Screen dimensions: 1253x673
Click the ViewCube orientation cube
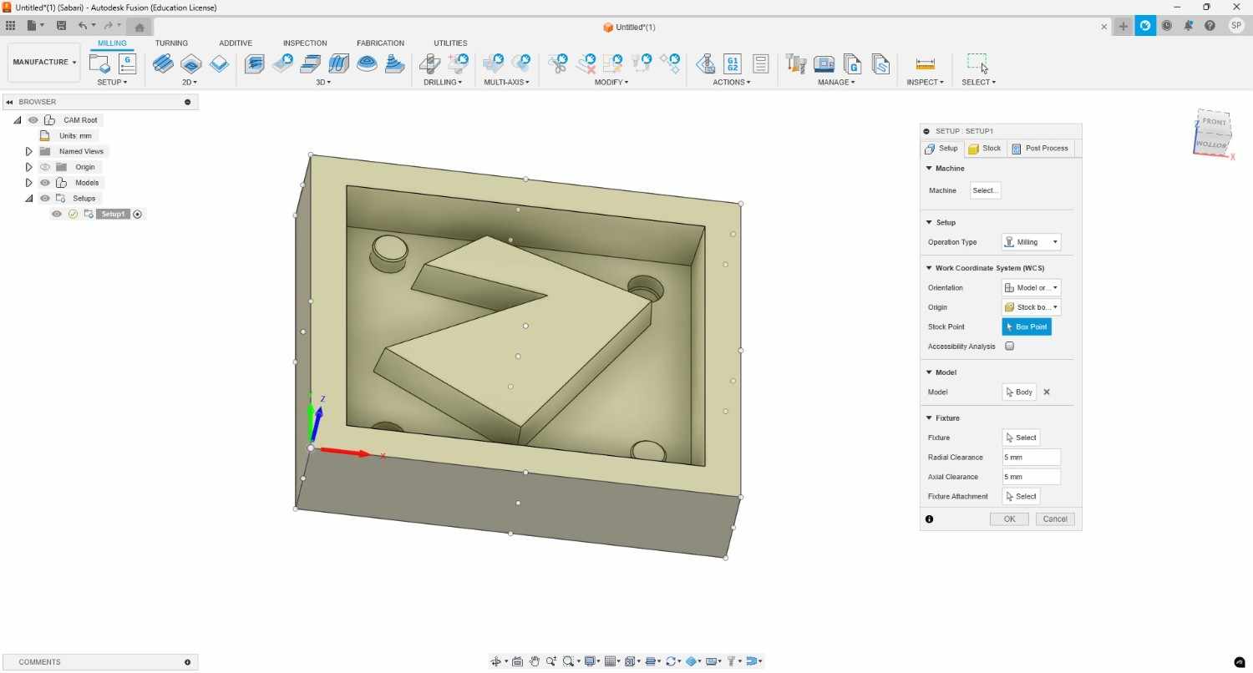[x=1212, y=133]
